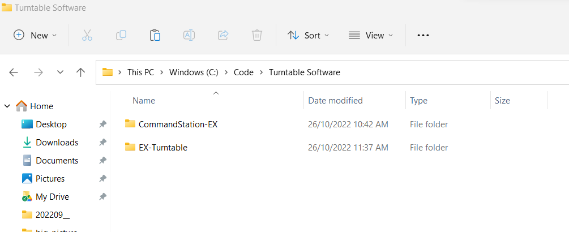Screen dimensions: 569x232
Task: Navigate back with the left arrow
Action: click(x=14, y=72)
